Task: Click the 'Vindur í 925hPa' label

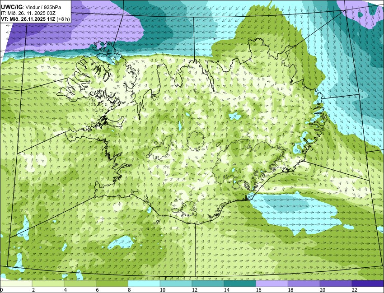Action: pyautogui.click(x=43, y=7)
